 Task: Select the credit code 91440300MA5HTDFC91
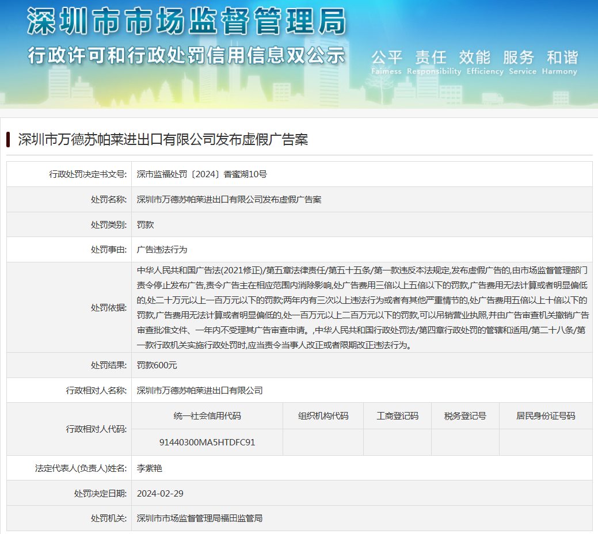[207, 443]
